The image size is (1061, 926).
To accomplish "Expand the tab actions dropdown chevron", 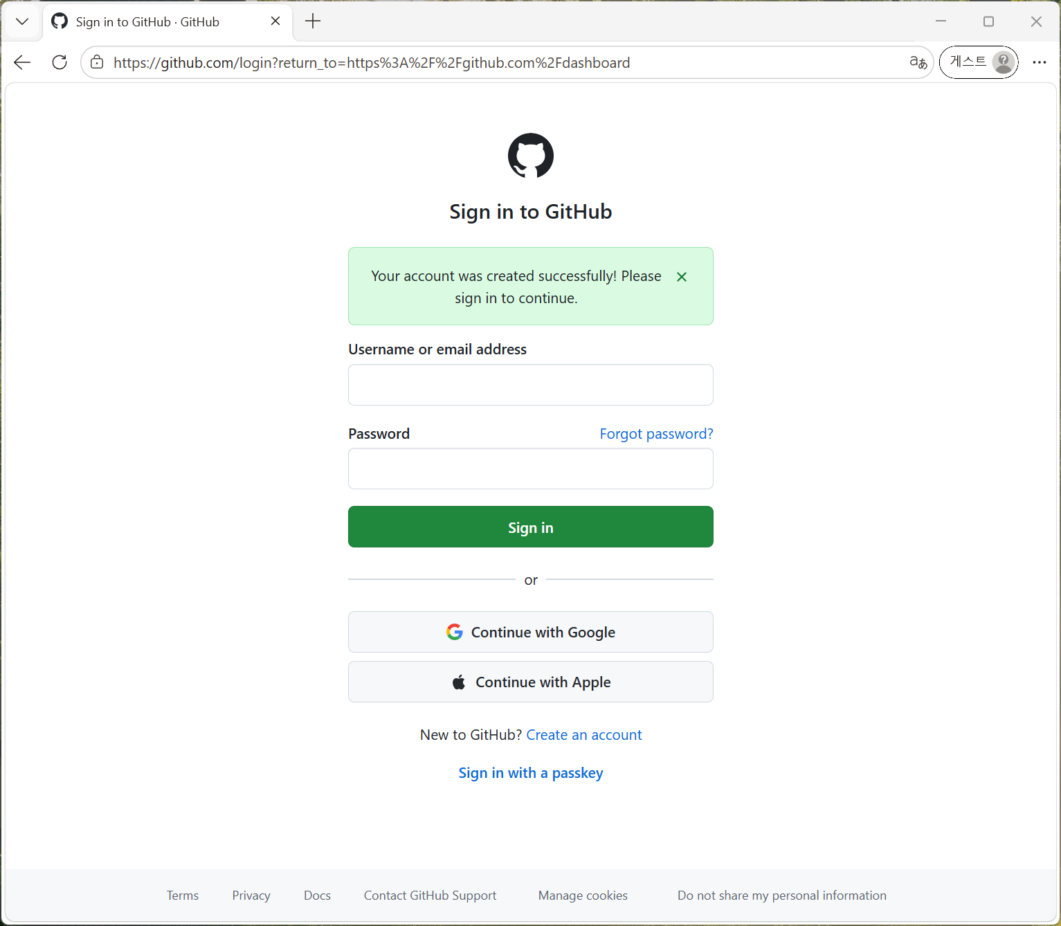I will (x=22, y=21).
